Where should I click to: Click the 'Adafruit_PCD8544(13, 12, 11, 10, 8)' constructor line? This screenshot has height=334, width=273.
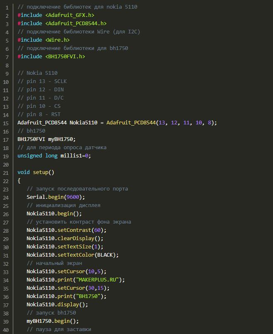point(117,123)
